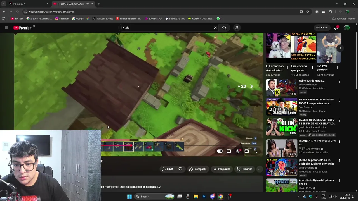Open 'Apocalipsis Hytale Mi primera Vez #1' title
Image resolution: width=358 pixels, height=201 pixels.
click(x=316, y=182)
